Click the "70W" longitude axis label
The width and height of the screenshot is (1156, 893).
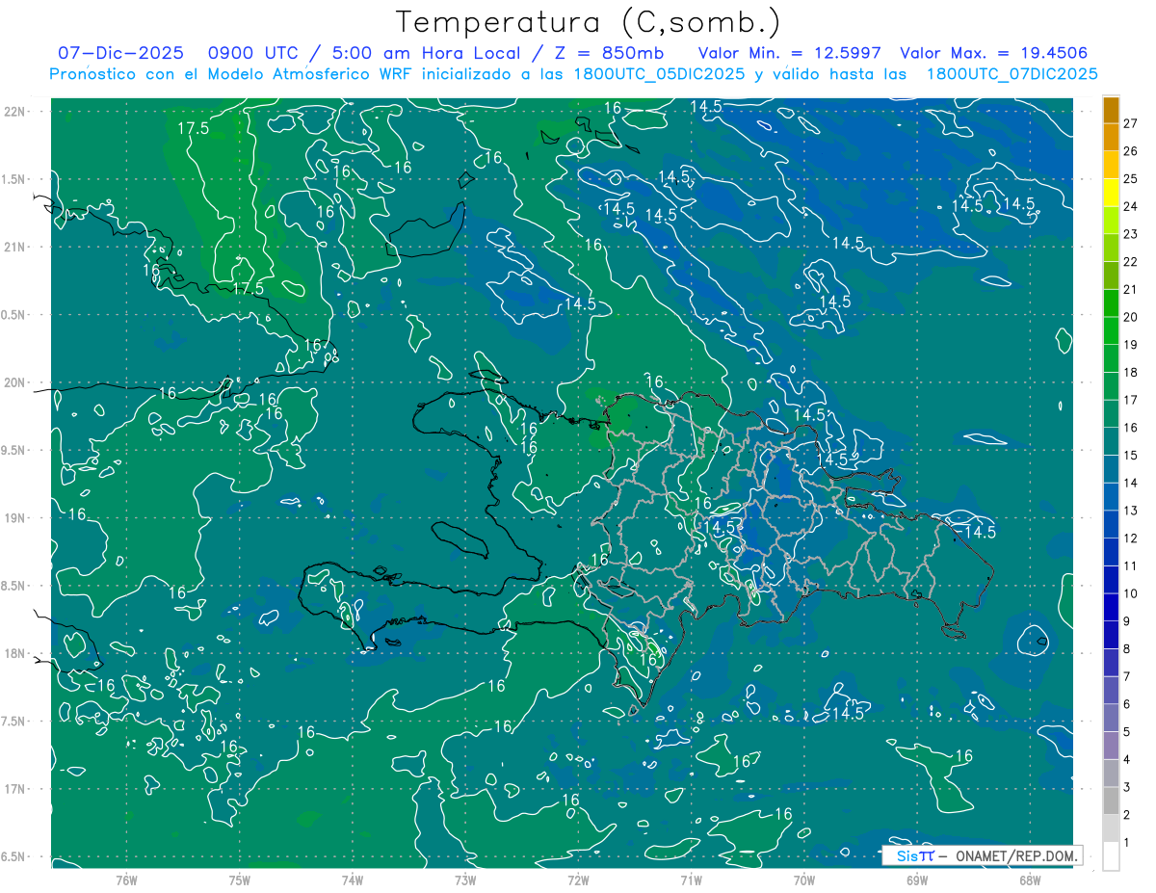point(803,880)
